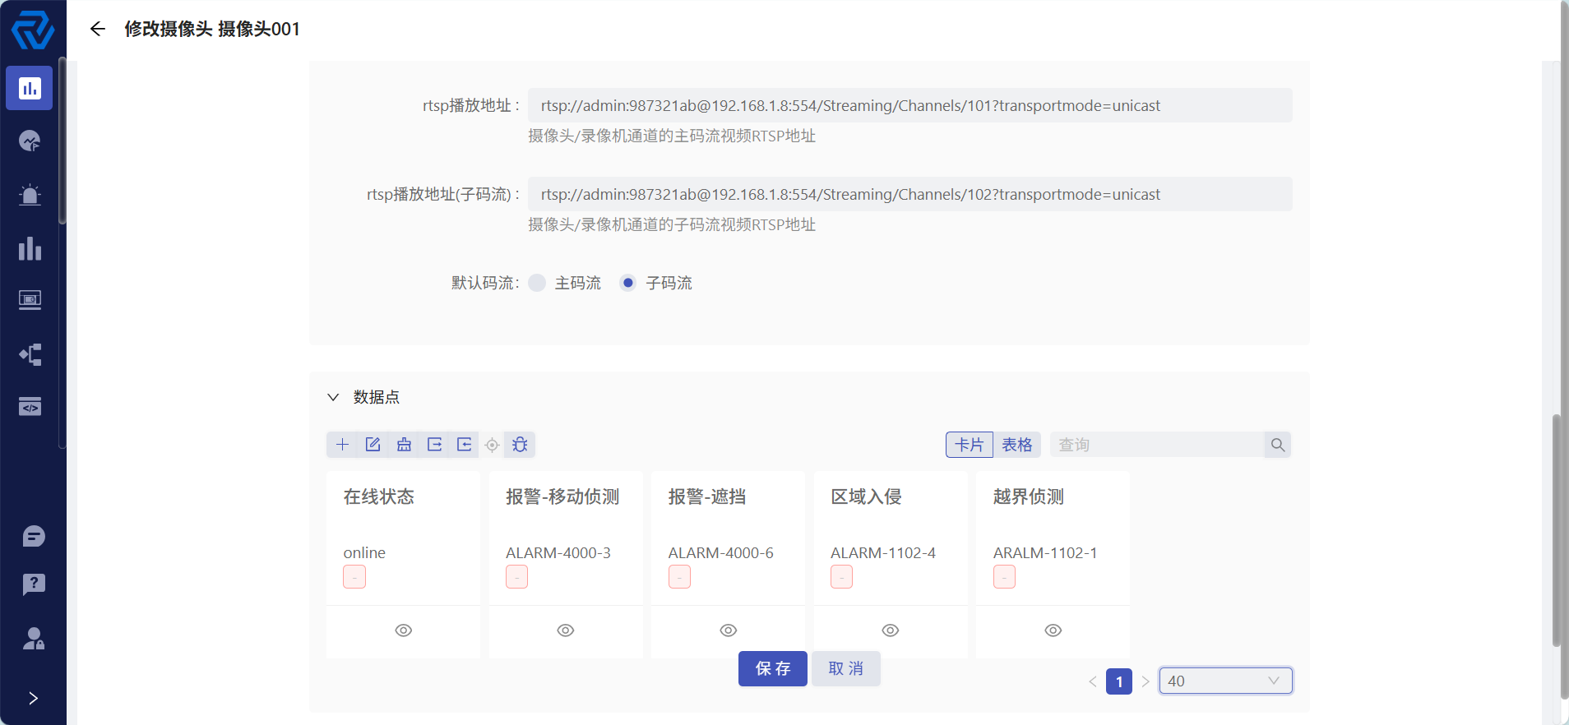Click the bug debug toolbar icon
This screenshot has width=1569, height=725.
(520, 445)
